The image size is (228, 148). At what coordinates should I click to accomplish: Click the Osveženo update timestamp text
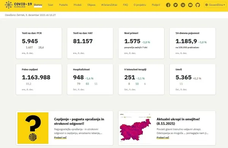click(x=30, y=15)
